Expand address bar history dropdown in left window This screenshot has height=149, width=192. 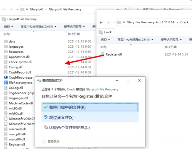(x=118, y=9)
